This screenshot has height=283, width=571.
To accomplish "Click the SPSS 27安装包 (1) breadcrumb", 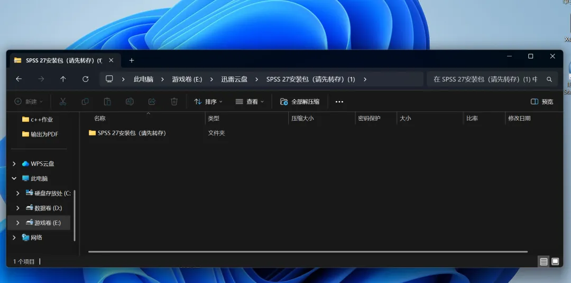I will pyautogui.click(x=311, y=79).
